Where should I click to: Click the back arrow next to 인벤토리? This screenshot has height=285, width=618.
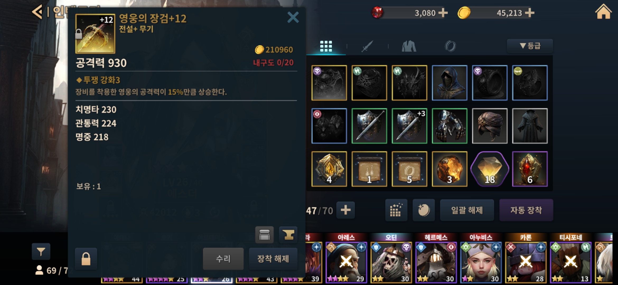click(37, 12)
